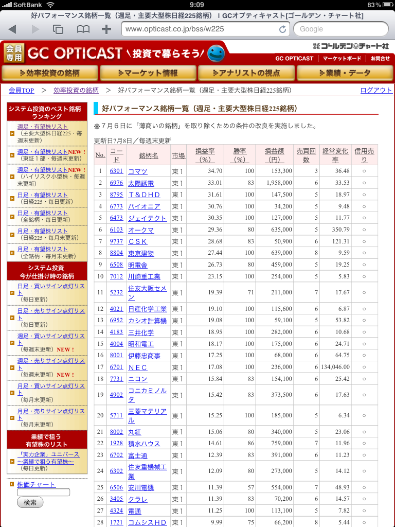Sort table by 銘柄名 header
The height and width of the screenshot is (527, 395).
(149, 155)
